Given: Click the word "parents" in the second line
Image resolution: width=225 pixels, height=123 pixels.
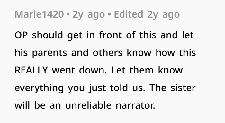Looking at the screenshot, I should point(50,53).
